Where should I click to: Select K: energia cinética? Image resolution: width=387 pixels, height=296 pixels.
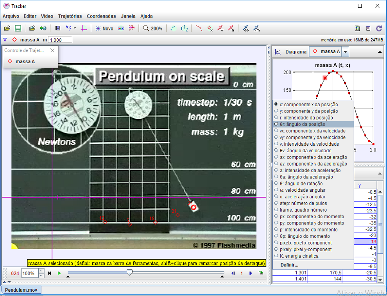pos(314,256)
